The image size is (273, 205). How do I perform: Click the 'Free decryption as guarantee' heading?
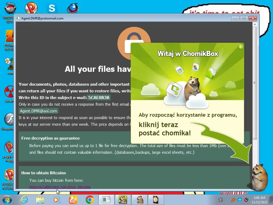pos(50,138)
